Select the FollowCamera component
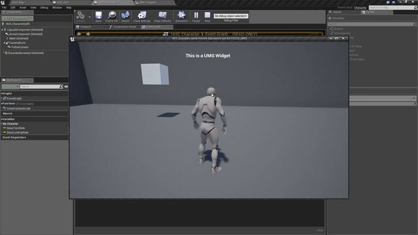 pos(20,47)
